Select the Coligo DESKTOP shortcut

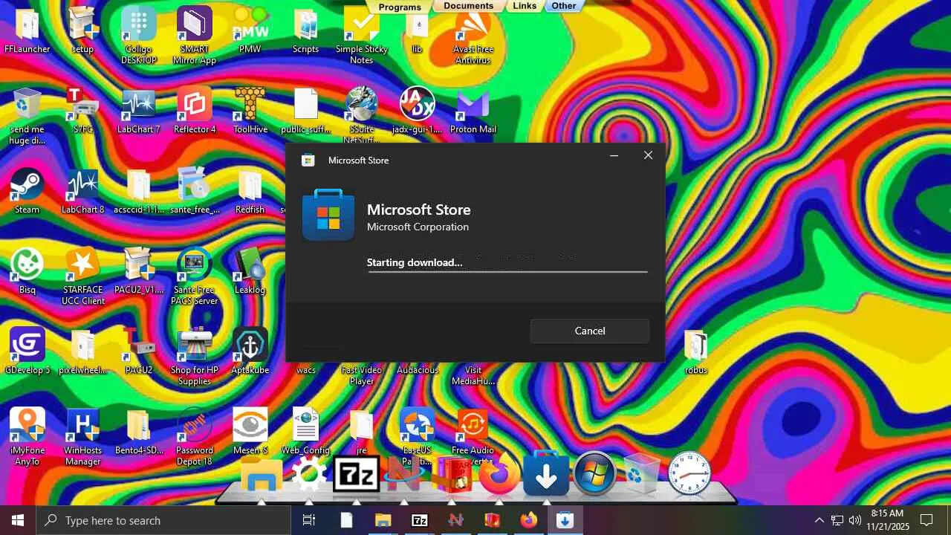(139, 36)
